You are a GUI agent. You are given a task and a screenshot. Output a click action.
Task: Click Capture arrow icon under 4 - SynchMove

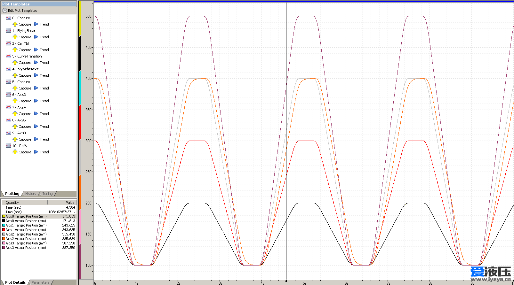tap(15, 75)
